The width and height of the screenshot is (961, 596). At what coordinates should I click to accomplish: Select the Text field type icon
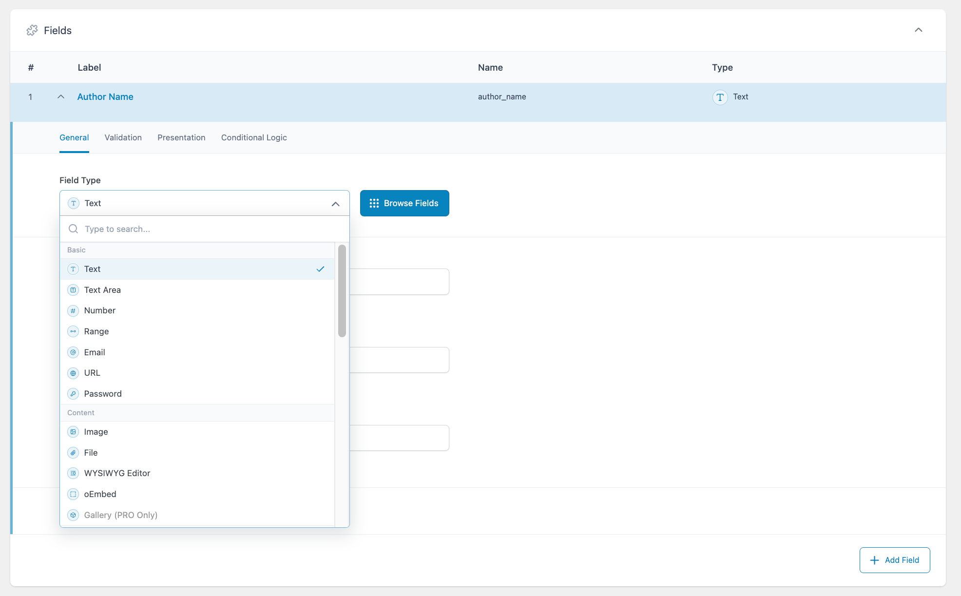(73, 269)
